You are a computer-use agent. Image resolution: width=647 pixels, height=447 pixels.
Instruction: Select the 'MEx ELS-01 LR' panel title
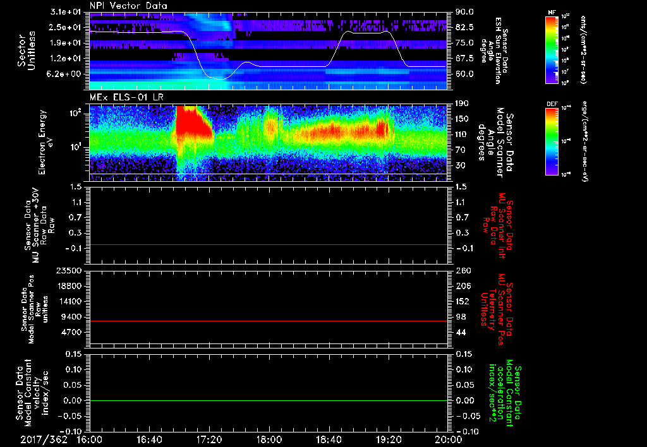[x=126, y=98]
